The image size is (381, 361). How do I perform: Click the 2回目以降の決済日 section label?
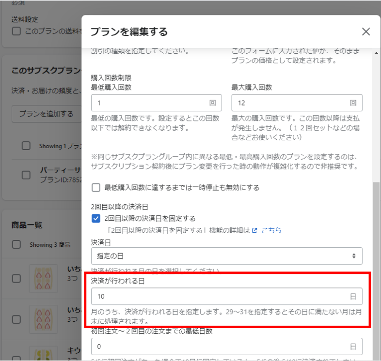click(x=120, y=207)
